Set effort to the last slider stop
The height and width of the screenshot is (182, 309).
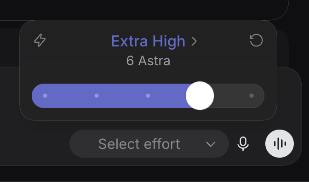(x=252, y=96)
